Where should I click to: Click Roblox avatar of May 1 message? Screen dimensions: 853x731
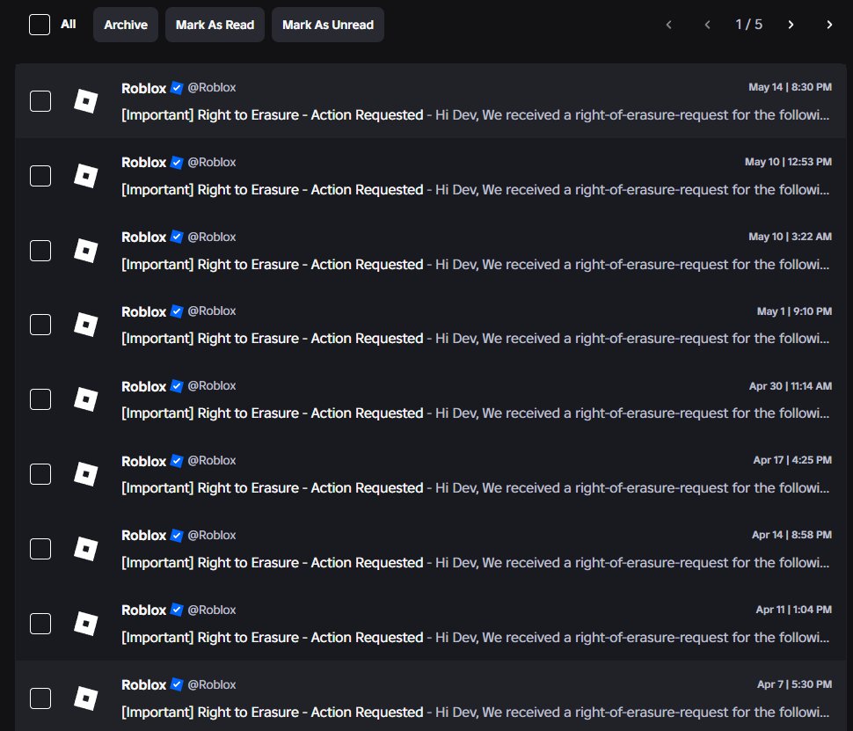(x=86, y=325)
